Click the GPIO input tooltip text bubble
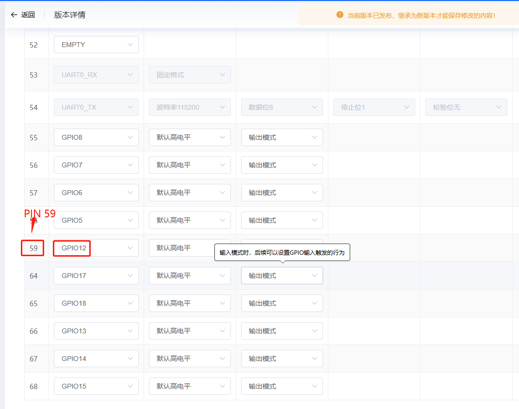This screenshot has width=519, height=409. (281, 252)
